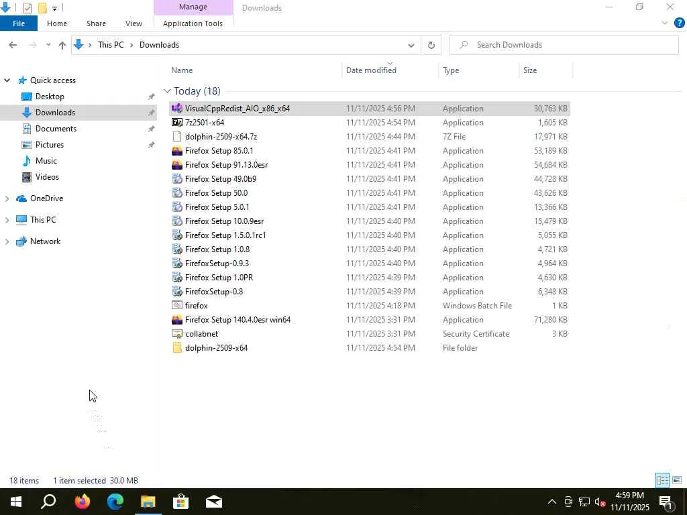The width and height of the screenshot is (687, 515).
Task: Select the Firefox Setup 91.13.0esr icon
Action: pos(177,165)
